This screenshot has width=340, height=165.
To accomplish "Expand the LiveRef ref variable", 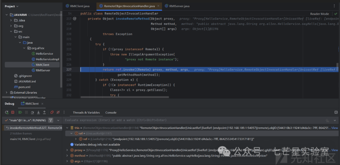I will pos(76,139).
